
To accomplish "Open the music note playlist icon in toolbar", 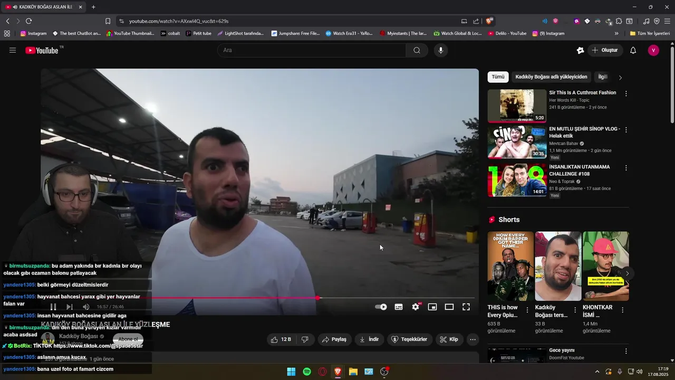I will (646, 21).
